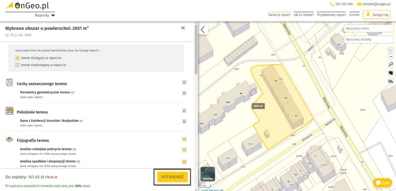Click the magnifier search map tool

pos(391,65)
